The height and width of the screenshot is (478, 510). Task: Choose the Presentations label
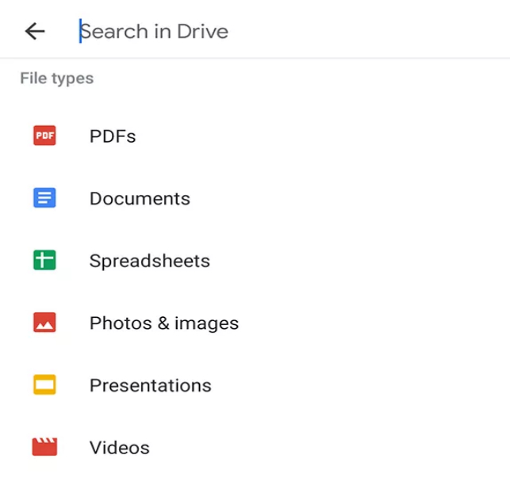151,385
